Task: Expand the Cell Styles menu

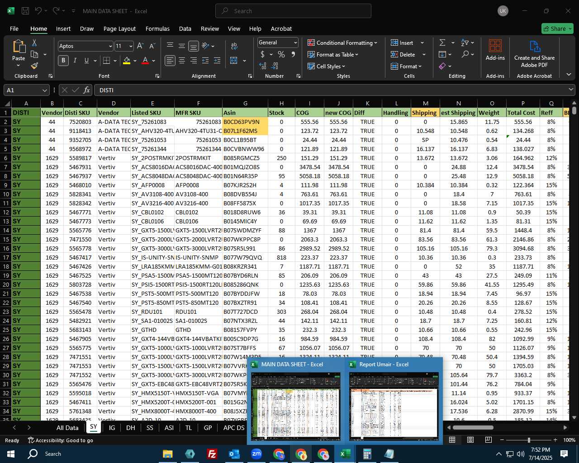Action: pos(326,66)
